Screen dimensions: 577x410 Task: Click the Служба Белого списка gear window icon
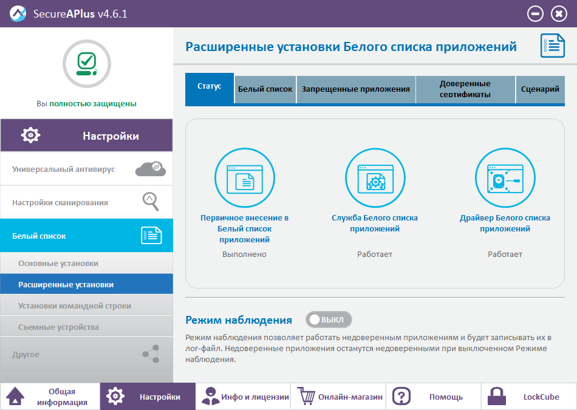click(375, 178)
